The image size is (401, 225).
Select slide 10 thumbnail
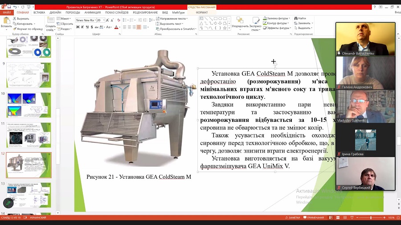coord(29,105)
